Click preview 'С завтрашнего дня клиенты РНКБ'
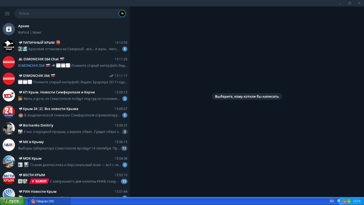 coord(84,181)
